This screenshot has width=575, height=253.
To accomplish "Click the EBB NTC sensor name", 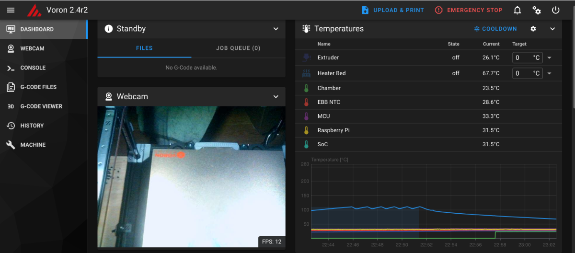I will [329, 102].
